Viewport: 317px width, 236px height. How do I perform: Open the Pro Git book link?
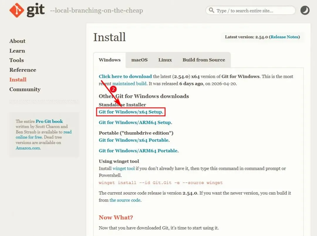click(49, 121)
